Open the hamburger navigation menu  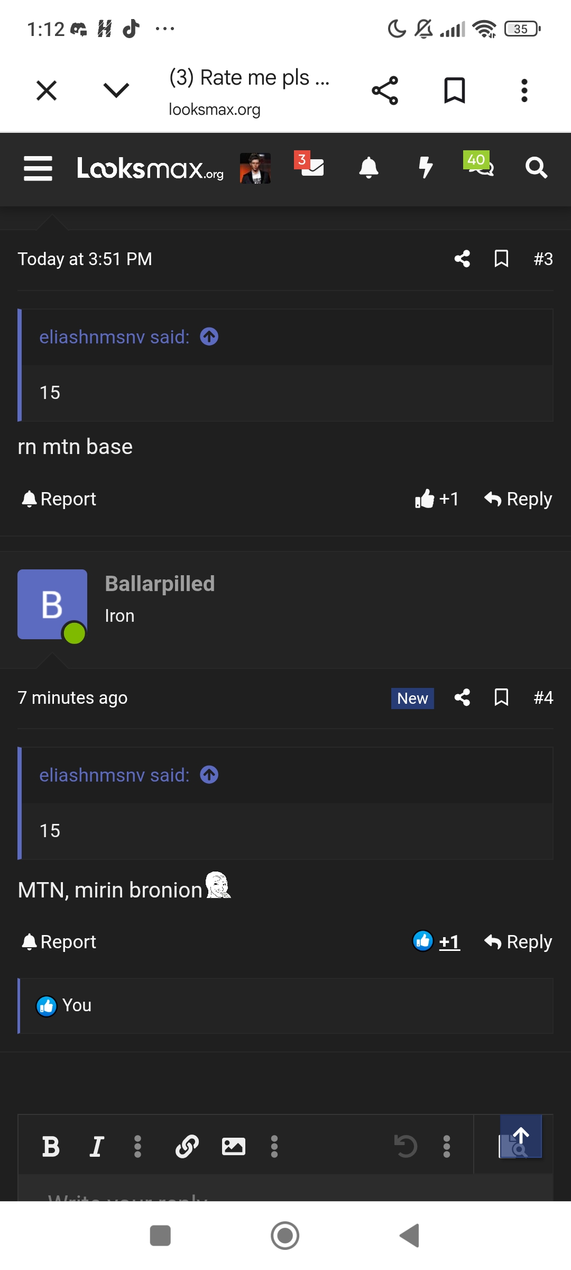coord(38,168)
